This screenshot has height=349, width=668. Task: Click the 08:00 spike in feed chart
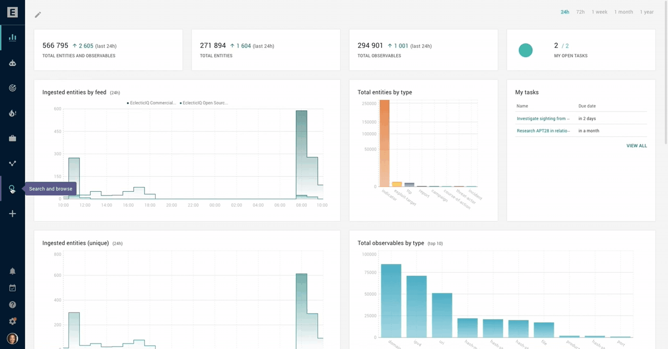(301, 154)
